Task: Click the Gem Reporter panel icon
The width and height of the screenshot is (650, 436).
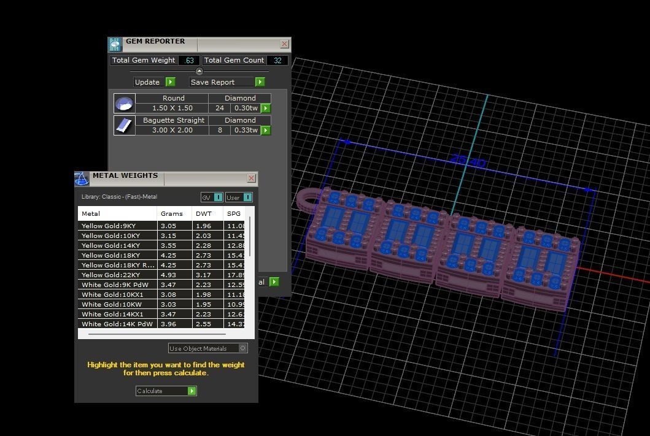Action: click(x=115, y=44)
